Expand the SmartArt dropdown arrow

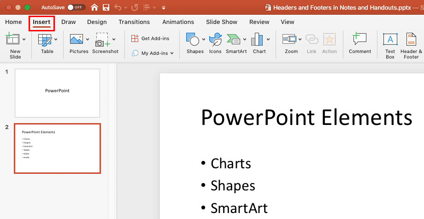pos(245,40)
